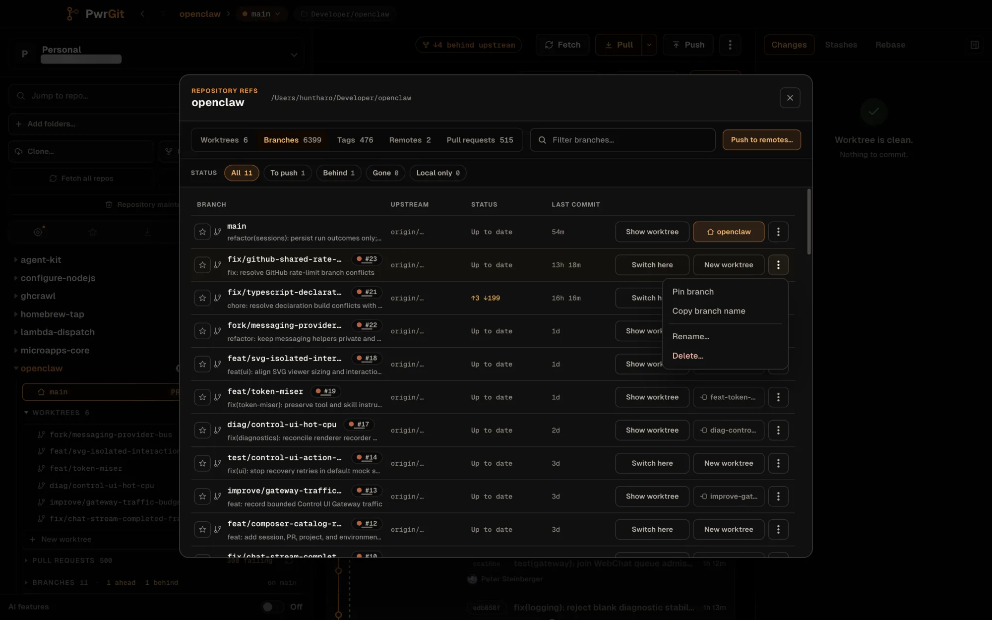
Task: Click Push to remotes… button
Action: click(762, 140)
